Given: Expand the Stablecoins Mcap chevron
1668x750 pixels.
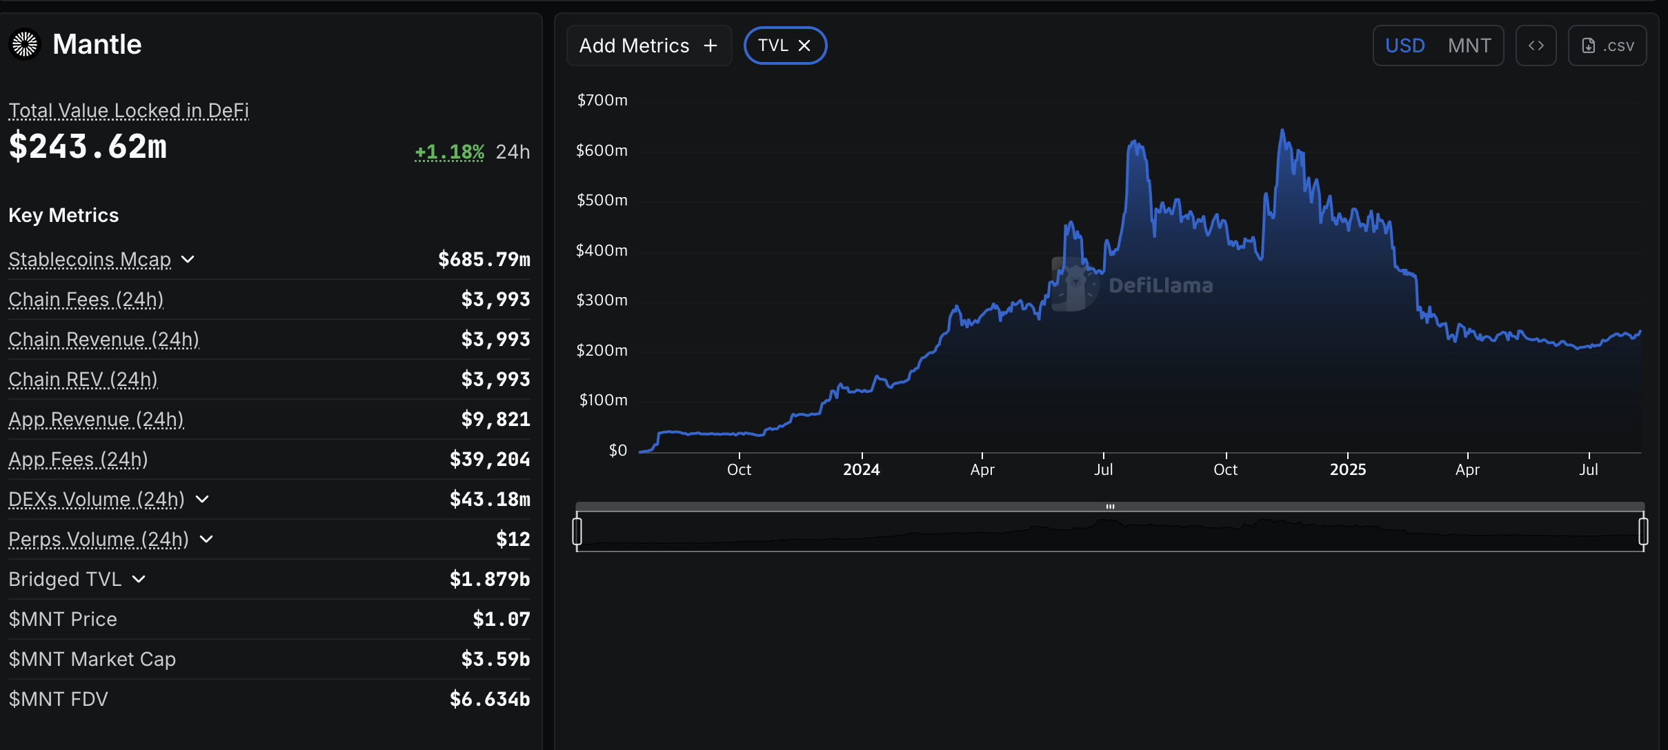Looking at the screenshot, I should (x=188, y=259).
